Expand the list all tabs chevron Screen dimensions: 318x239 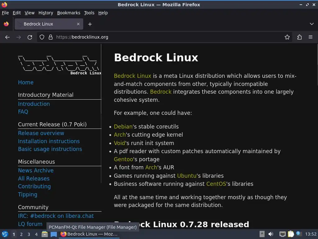[312, 24]
